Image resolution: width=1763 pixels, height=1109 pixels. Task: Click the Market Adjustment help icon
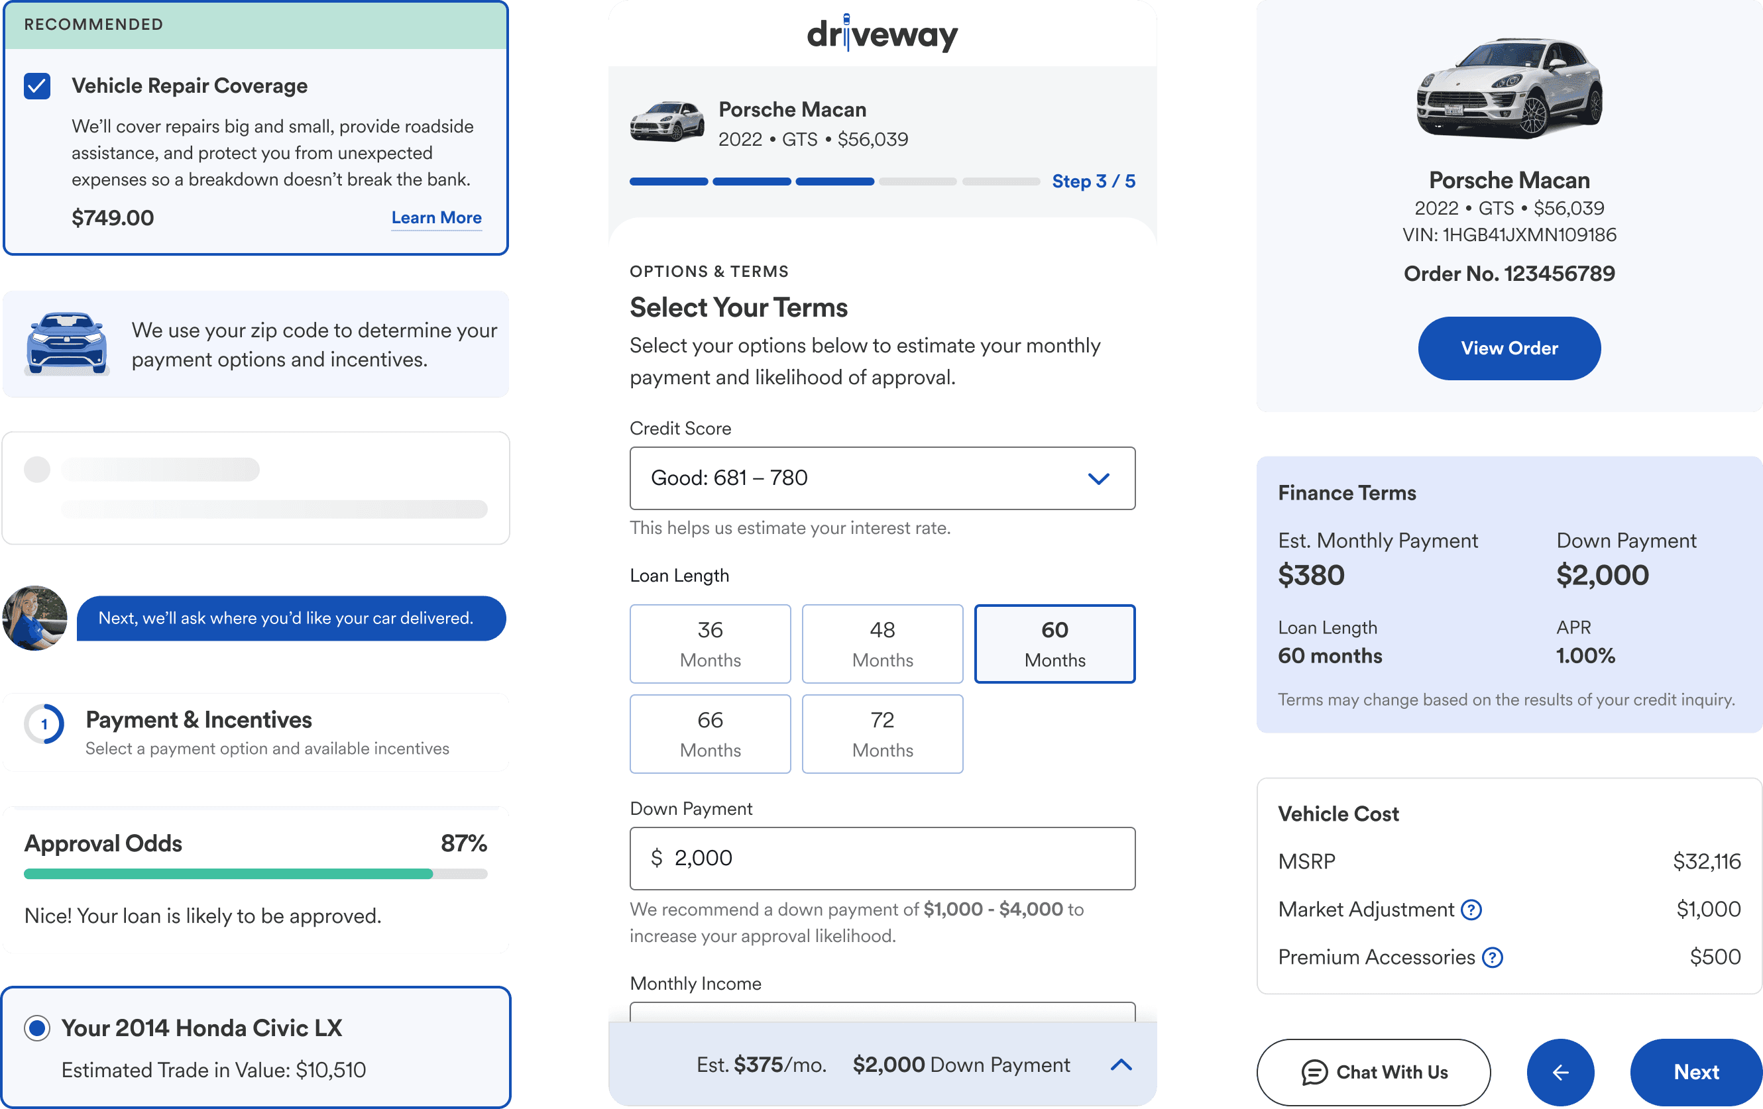pos(1470,909)
